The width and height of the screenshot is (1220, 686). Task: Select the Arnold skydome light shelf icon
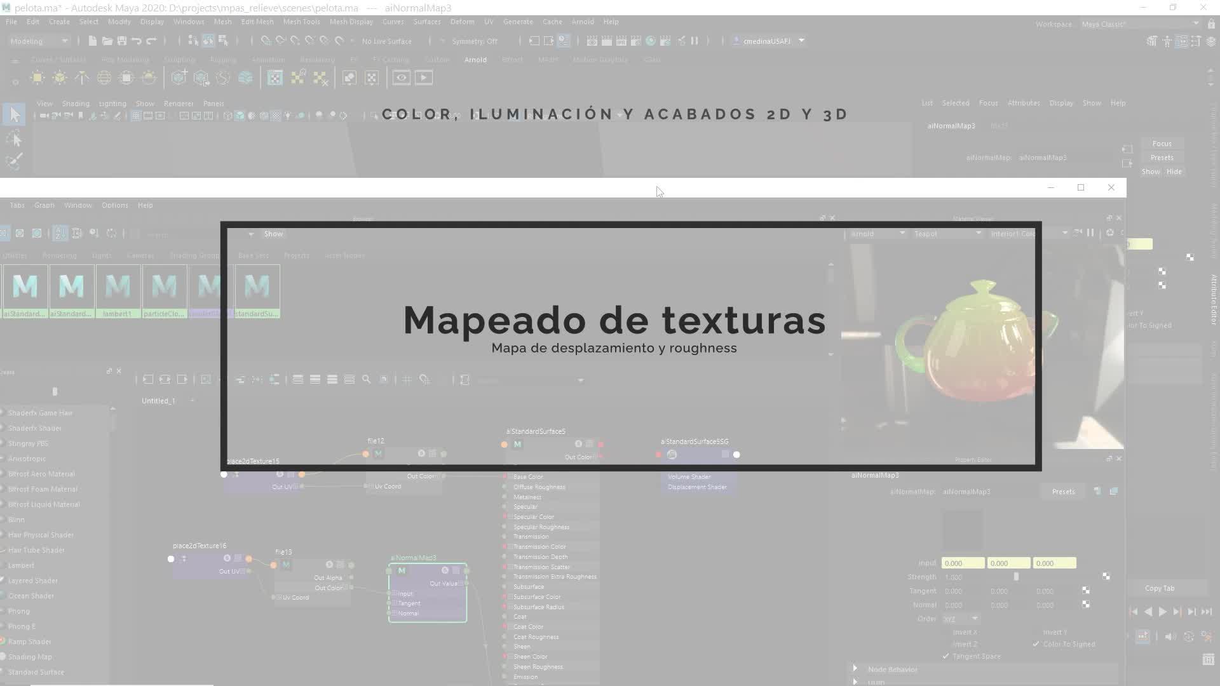coord(104,77)
